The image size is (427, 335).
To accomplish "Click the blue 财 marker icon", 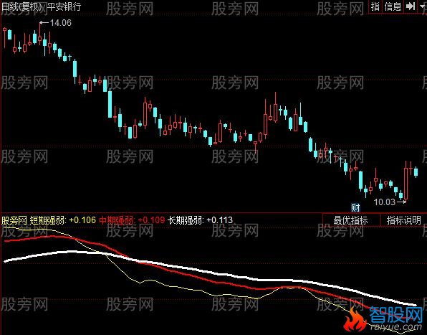I will point(355,208).
